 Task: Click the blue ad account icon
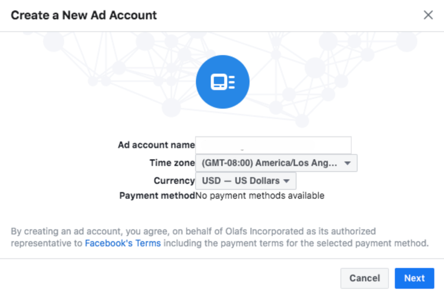222,82
